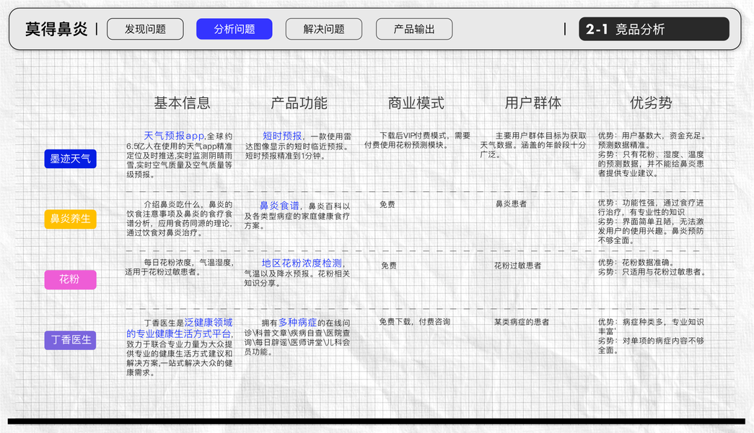Select the yellow 鼻炎养生 label
Viewport: 754px width, 433px height.
[70, 219]
